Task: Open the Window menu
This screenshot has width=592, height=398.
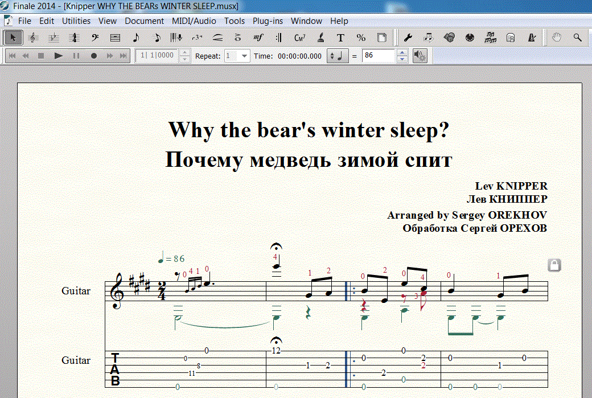Action: click(x=306, y=21)
